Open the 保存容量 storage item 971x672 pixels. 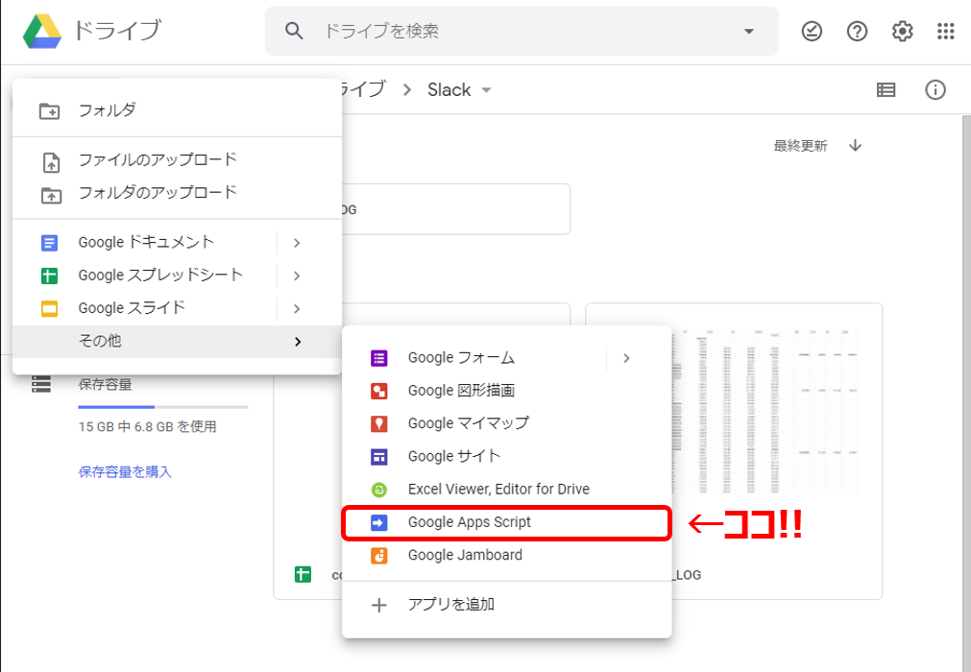point(106,384)
